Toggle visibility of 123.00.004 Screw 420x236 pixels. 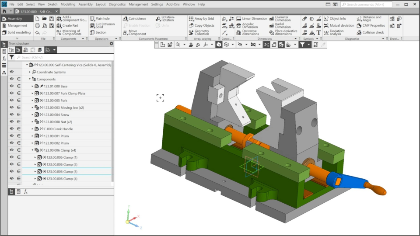12,115
